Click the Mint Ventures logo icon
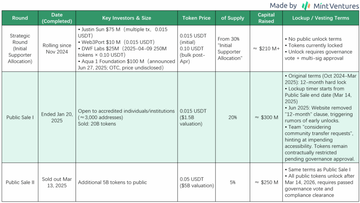Screen dimensions: 360x203 click(x=306, y=6)
